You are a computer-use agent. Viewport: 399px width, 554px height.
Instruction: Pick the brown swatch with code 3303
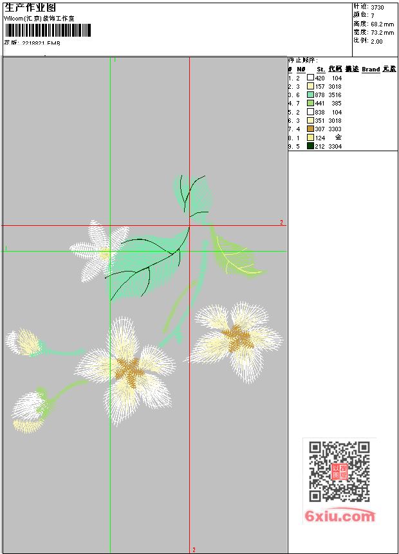pyautogui.click(x=310, y=129)
